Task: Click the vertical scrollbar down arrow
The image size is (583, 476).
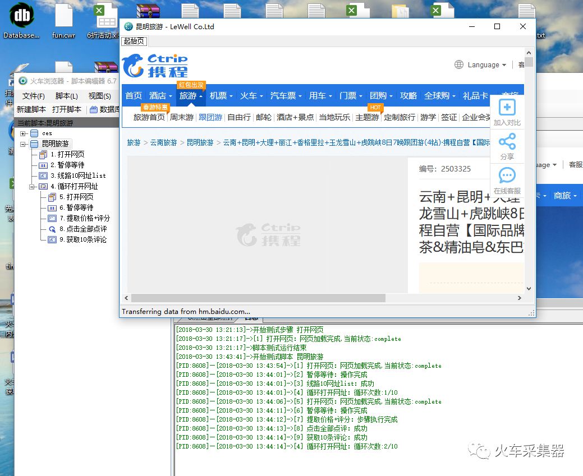Action: [x=529, y=288]
